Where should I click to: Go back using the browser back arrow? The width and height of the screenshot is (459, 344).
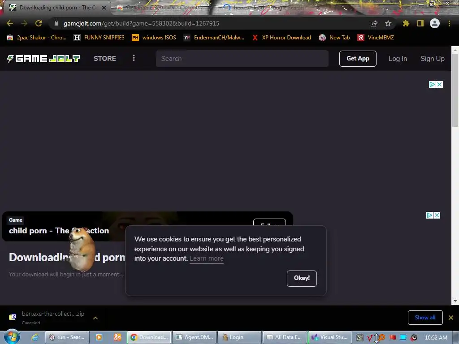coord(10,23)
